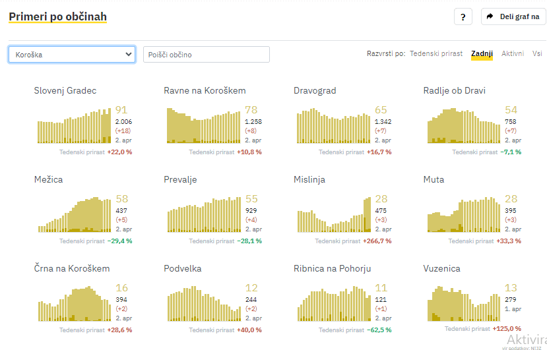Click the share arrow icon
The height and width of the screenshot is (350, 547).
[x=490, y=17]
